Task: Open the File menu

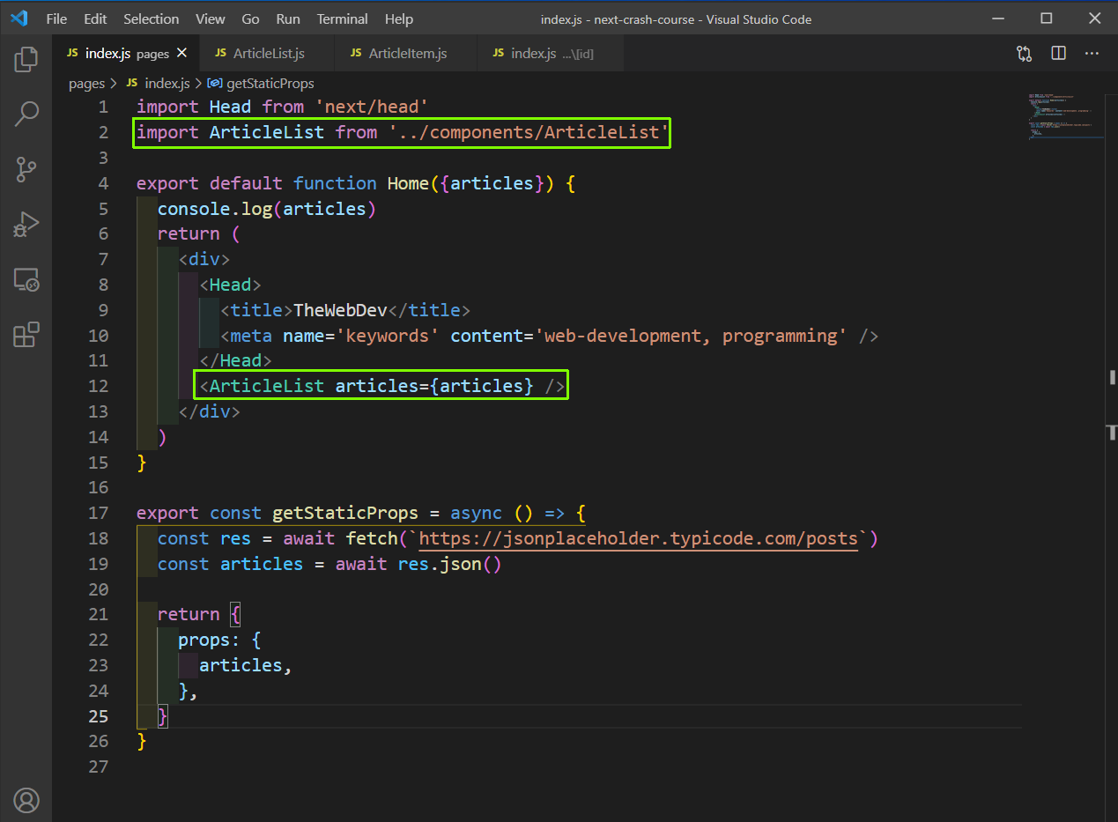Action: 56,19
